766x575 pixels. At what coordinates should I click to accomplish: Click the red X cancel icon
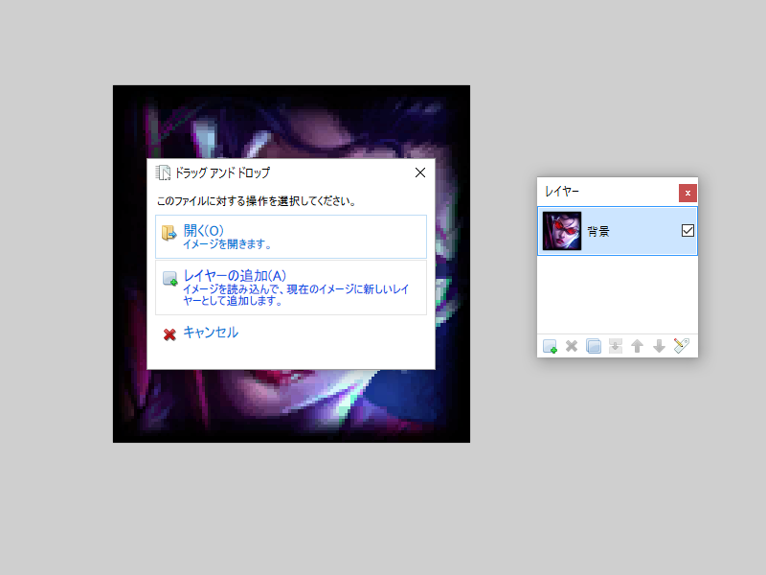[x=169, y=334]
